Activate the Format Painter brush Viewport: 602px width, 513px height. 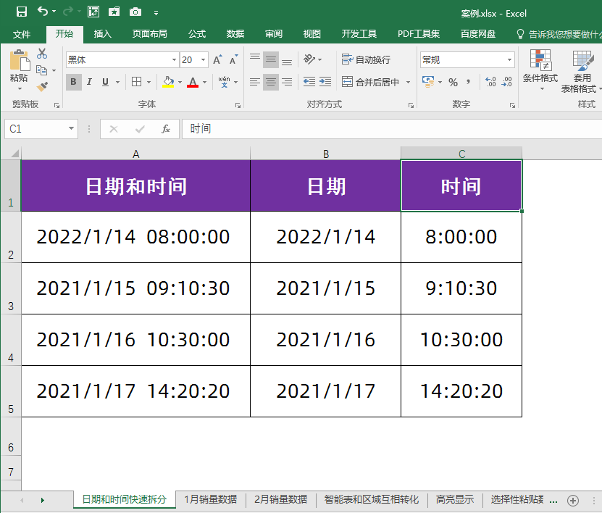tap(42, 87)
